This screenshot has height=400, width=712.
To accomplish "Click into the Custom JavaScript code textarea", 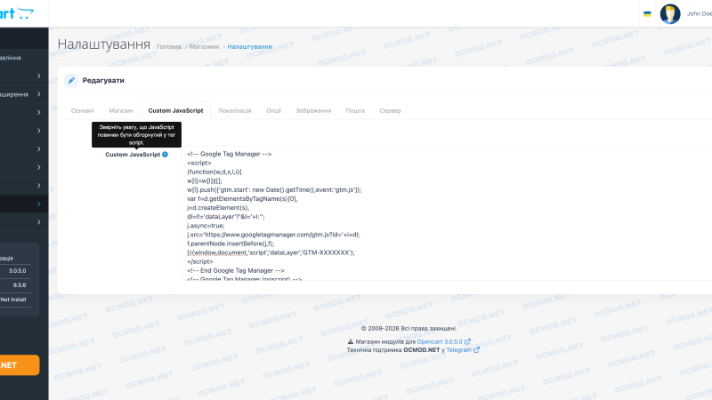I will (447, 213).
